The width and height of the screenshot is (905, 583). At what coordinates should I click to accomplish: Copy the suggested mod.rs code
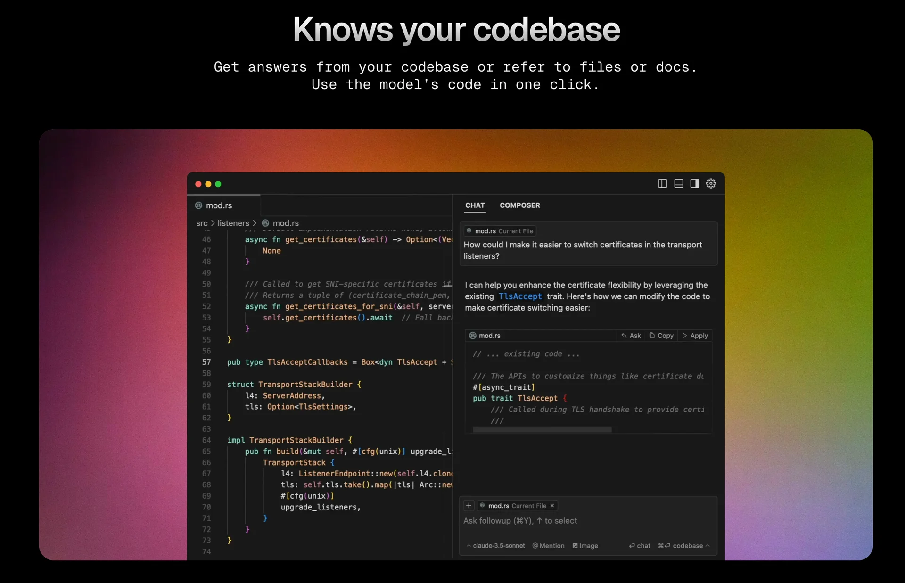661,336
